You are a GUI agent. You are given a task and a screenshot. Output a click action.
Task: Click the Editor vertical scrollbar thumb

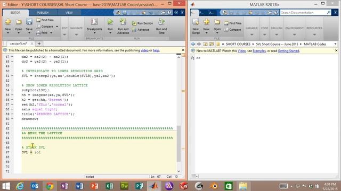pyautogui.click(x=179, y=144)
